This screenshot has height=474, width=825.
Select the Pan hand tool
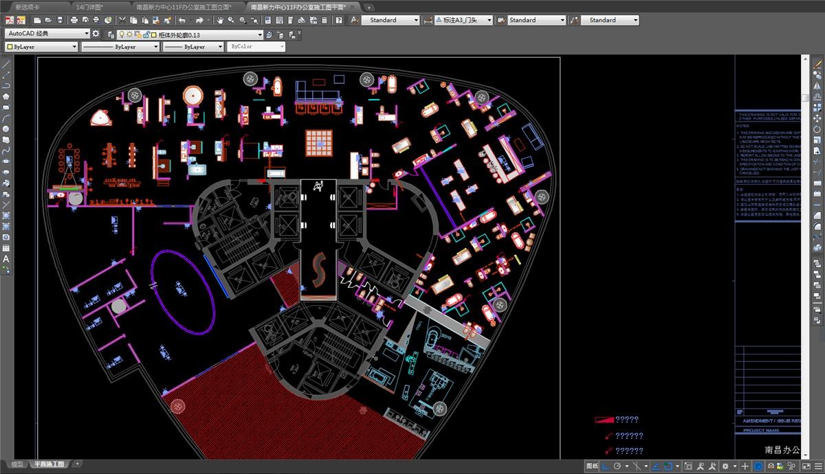[x=220, y=21]
